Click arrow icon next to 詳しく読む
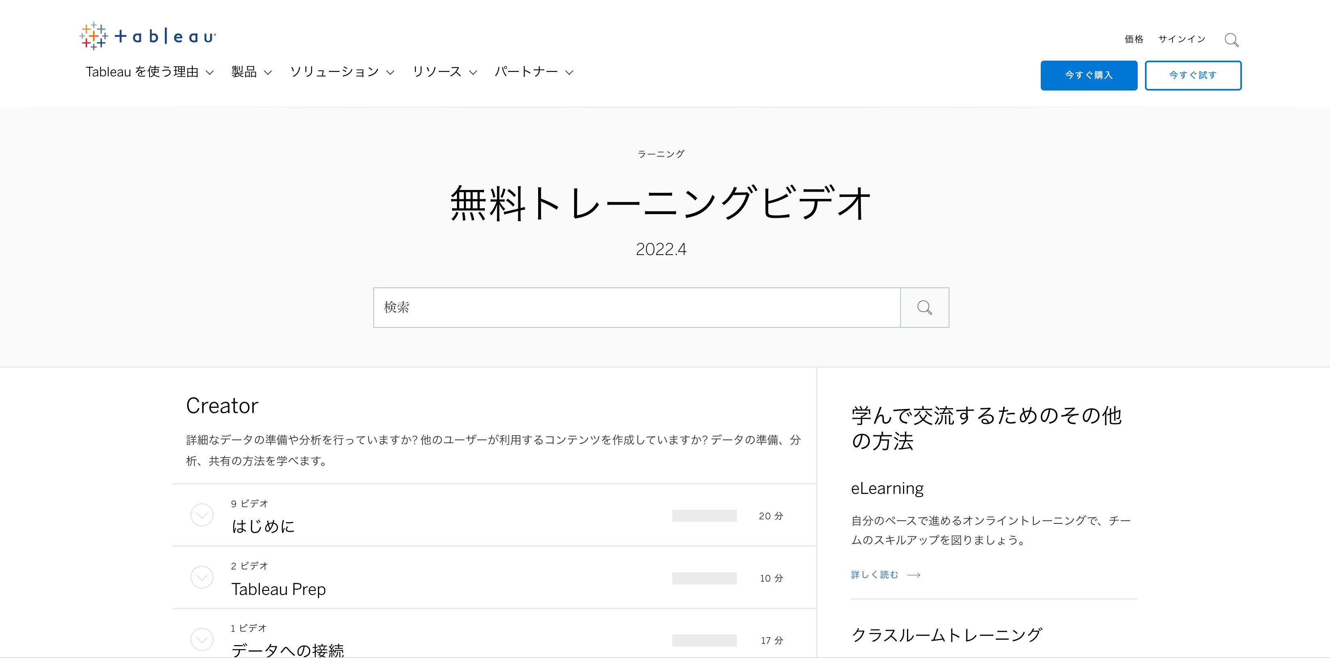Image resolution: width=1330 pixels, height=658 pixels. point(914,575)
